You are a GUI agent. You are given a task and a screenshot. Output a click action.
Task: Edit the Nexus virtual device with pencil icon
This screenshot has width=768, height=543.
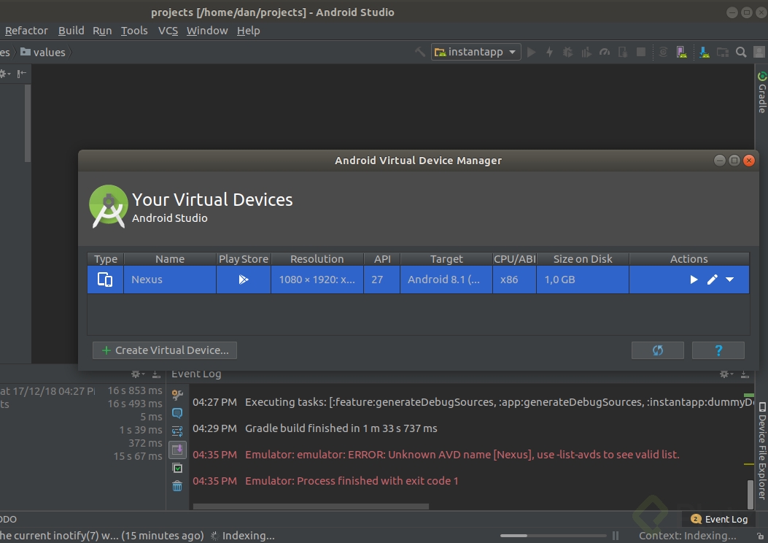[713, 280]
